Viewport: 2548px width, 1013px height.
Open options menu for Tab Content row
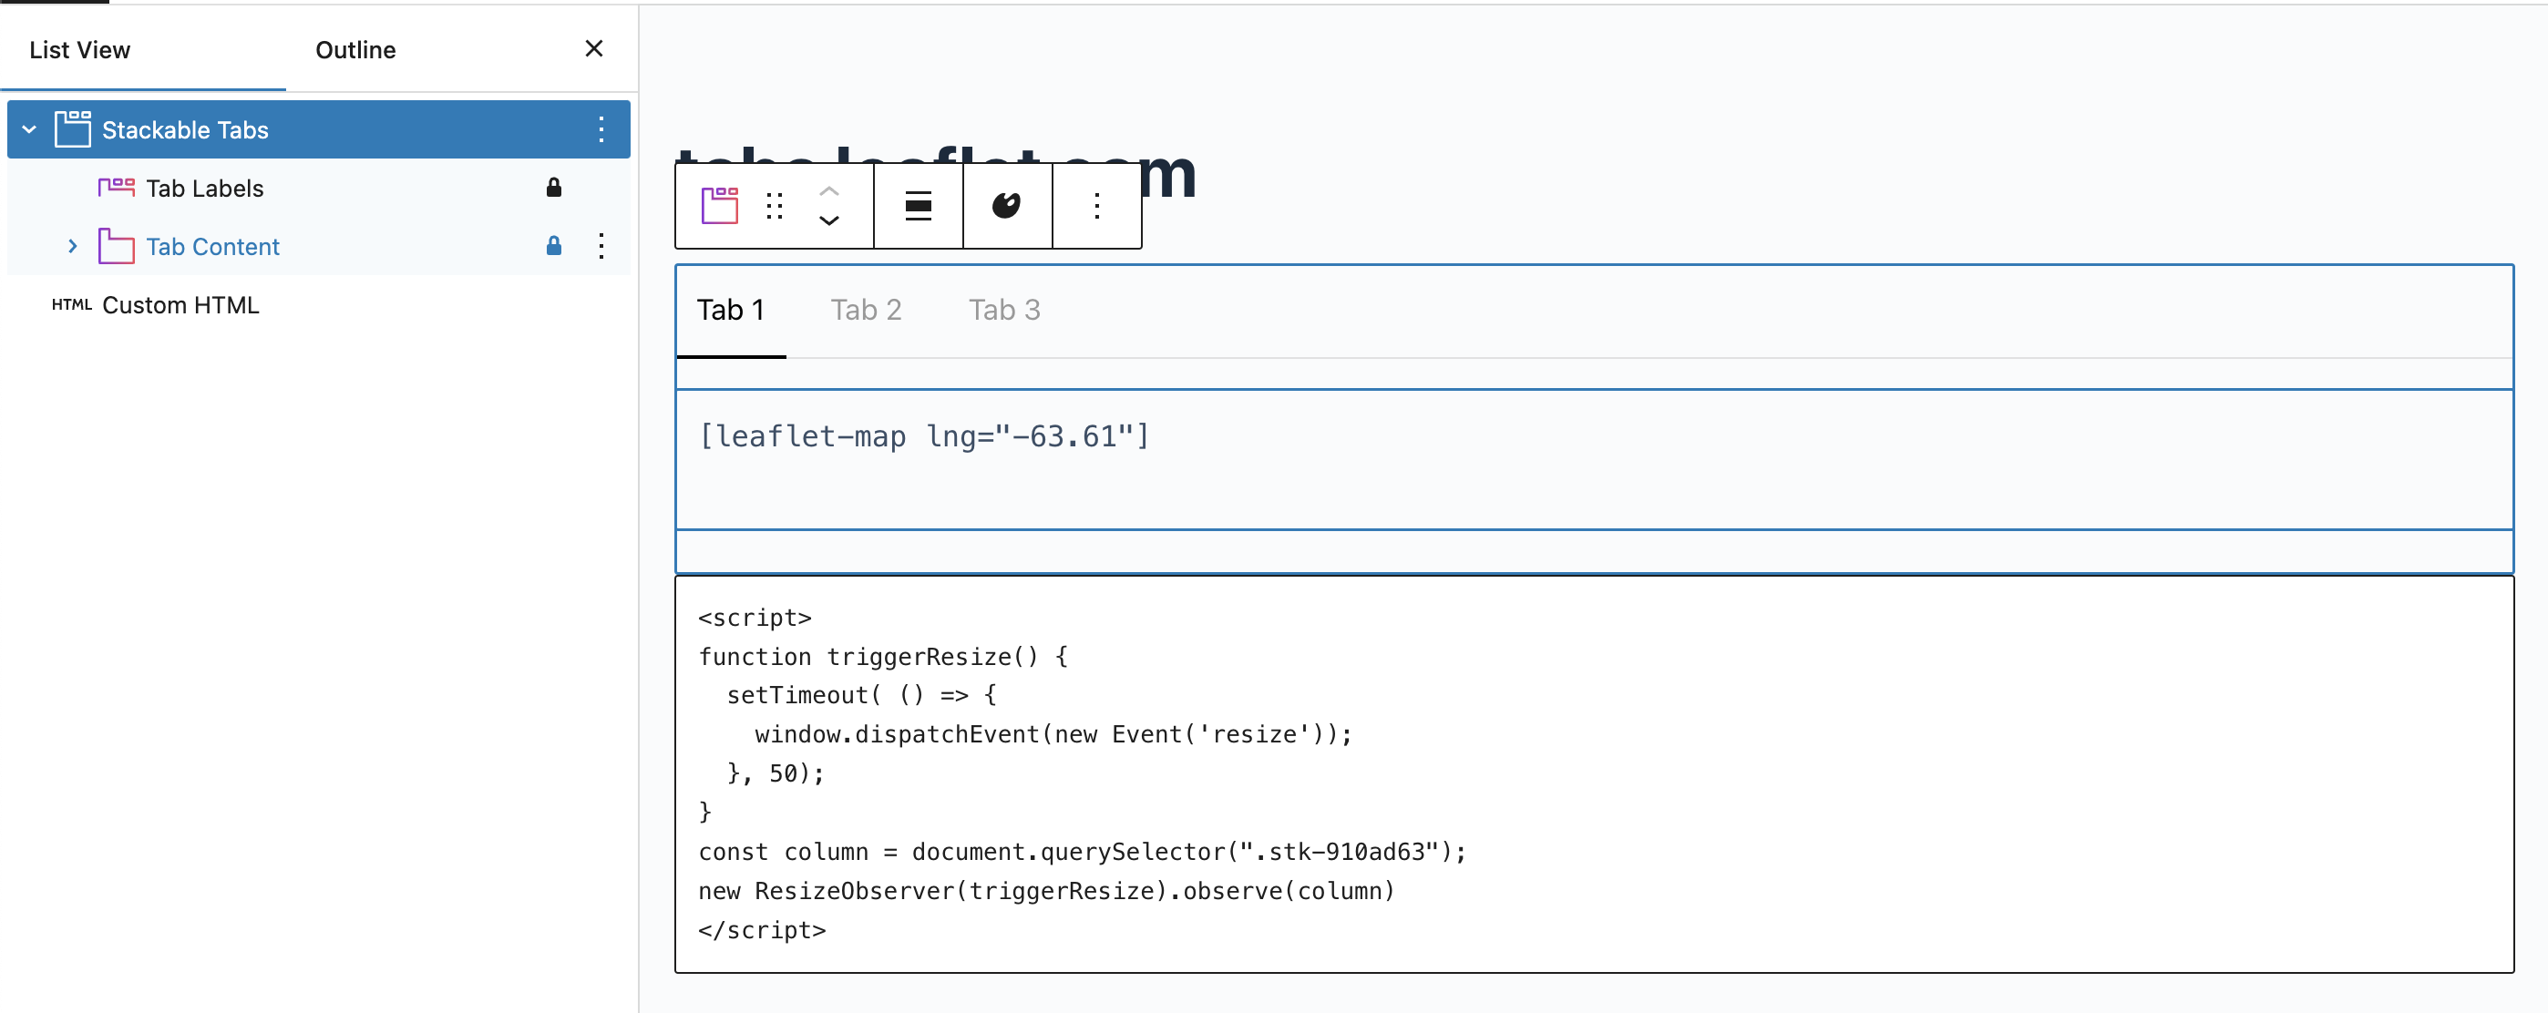601,246
